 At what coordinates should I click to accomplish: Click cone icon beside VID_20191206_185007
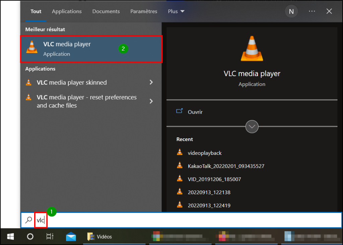[180, 178]
